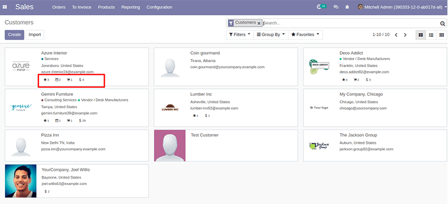Image resolution: width=448 pixels, height=204 pixels.
Task: Open the activities clock icon with badge 11
Action: click(x=322, y=6)
